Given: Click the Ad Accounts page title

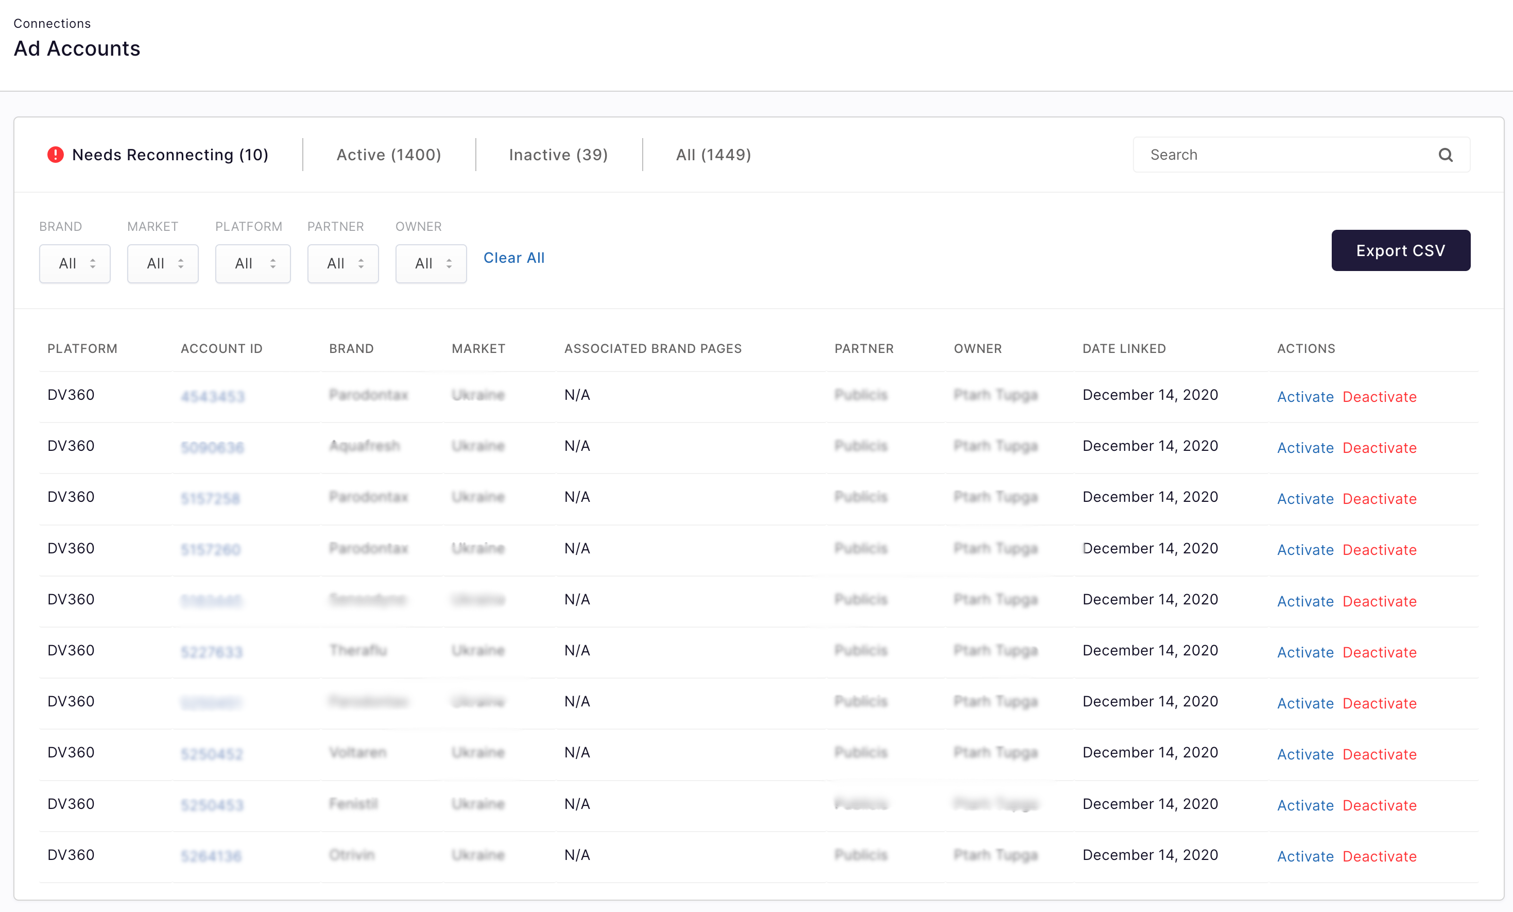Looking at the screenshot, I should (77, 48).
